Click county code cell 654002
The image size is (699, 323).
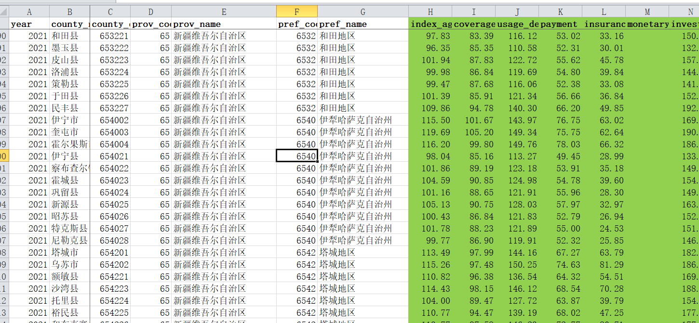pyautogui.click(x=110, y=120)
